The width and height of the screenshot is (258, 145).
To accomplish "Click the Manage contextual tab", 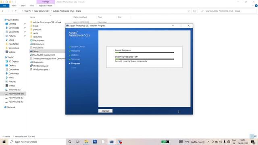I will pos(46,2).
